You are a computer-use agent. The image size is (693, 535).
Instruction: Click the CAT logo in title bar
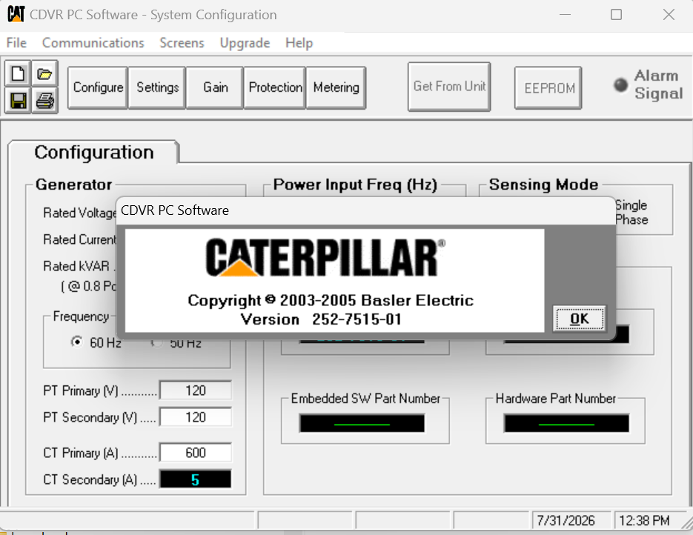[16, 14]
